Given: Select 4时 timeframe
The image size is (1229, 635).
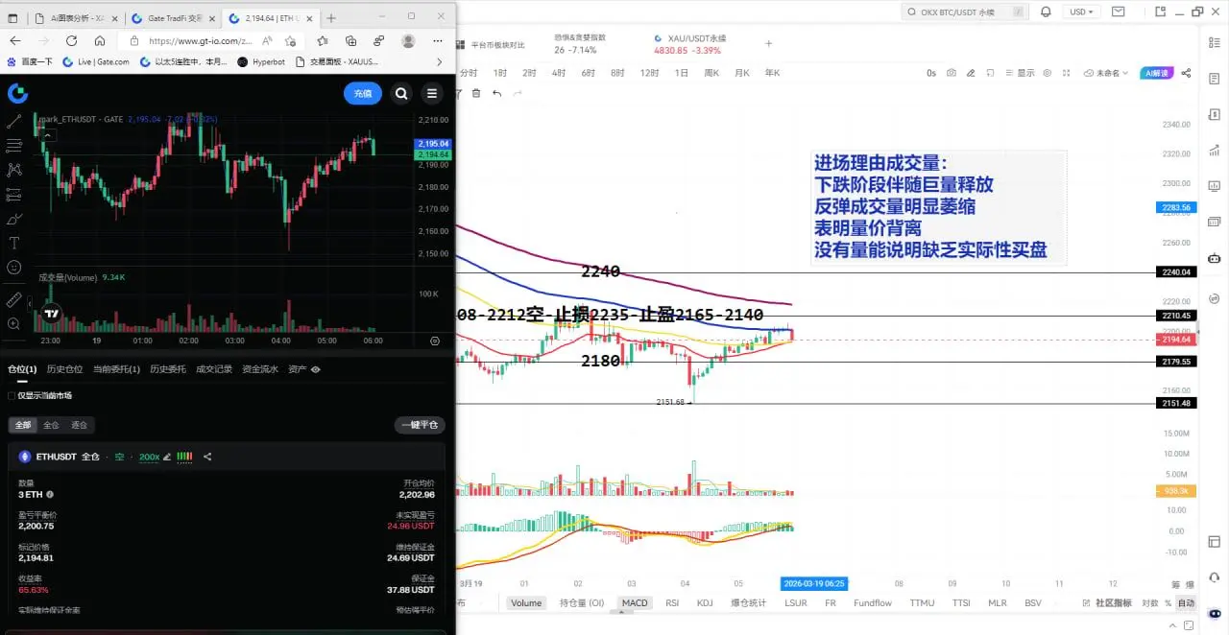Looking at the screenshot, I should click(x=559, y=73).
